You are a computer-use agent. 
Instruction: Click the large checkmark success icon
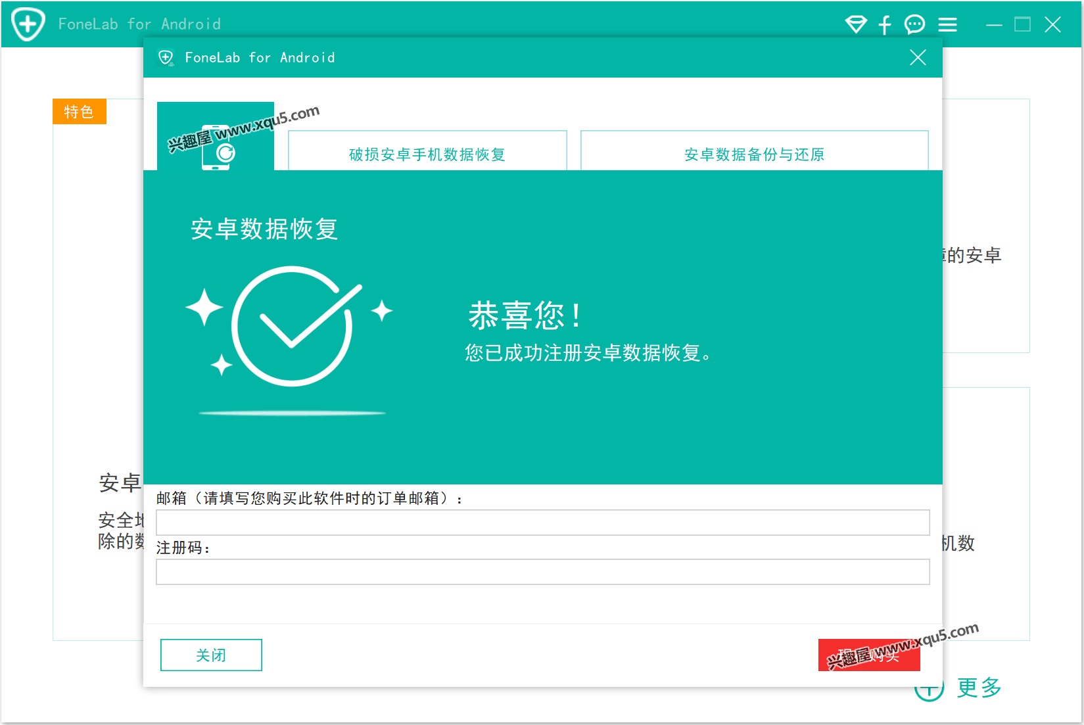click(292, 326)
